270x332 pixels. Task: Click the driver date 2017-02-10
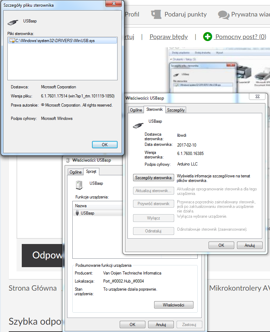click(187, 145)
